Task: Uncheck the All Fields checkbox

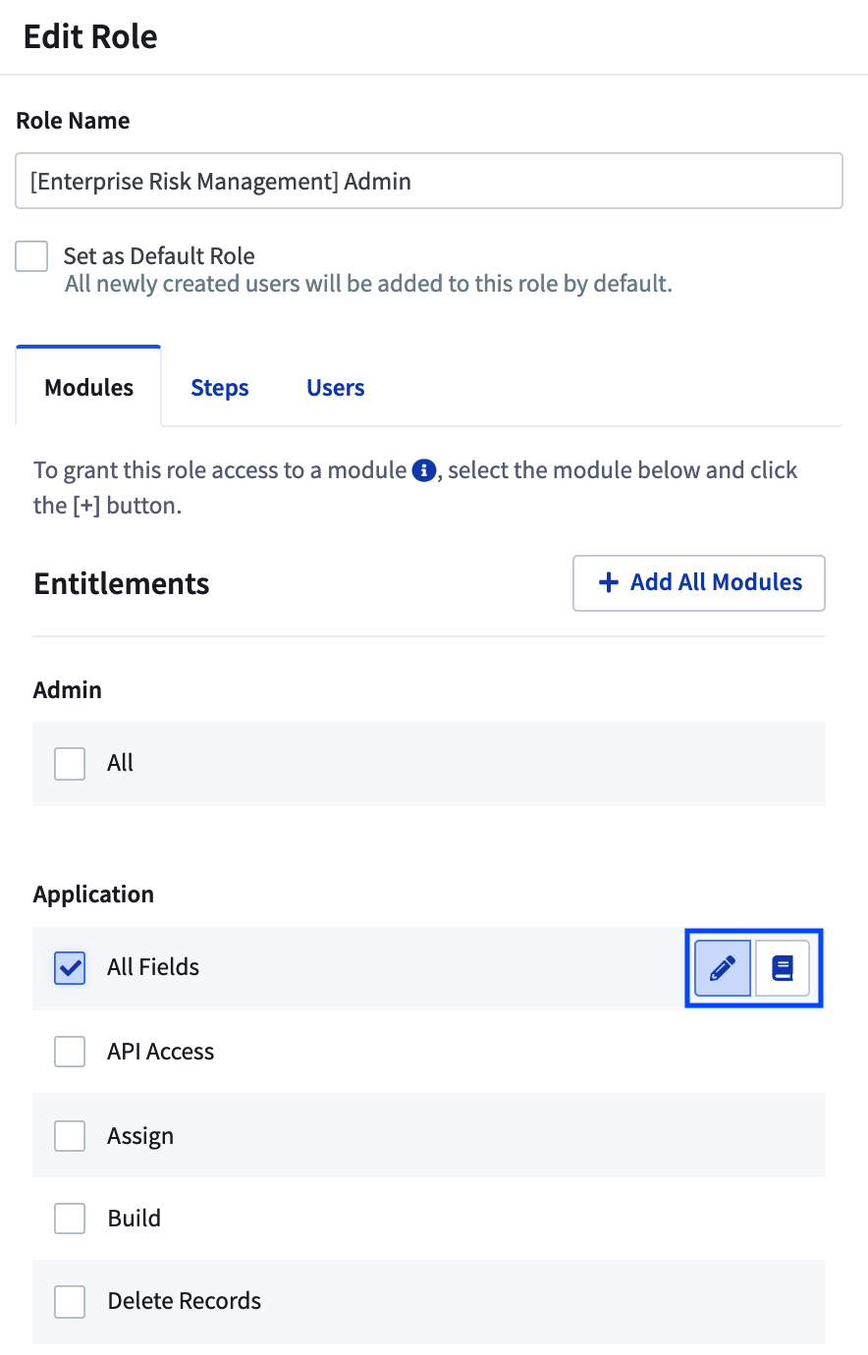Action: (x=70, y=967)
